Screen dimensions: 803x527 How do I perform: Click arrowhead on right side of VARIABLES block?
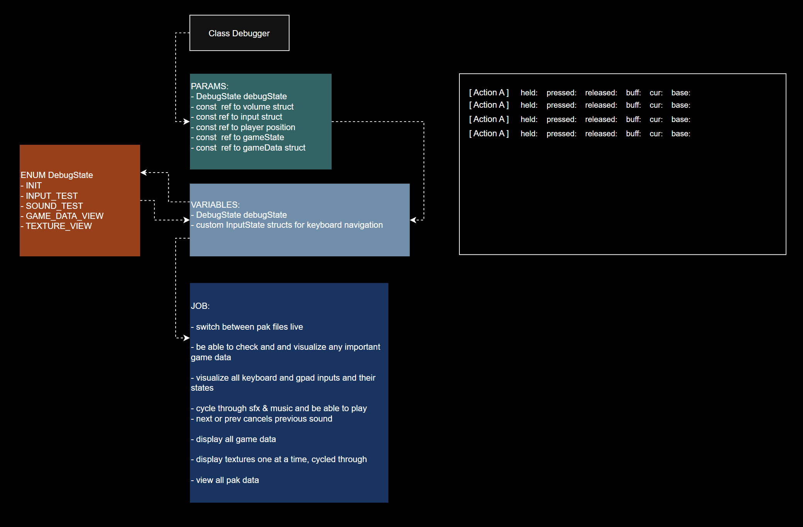point(413,220)
